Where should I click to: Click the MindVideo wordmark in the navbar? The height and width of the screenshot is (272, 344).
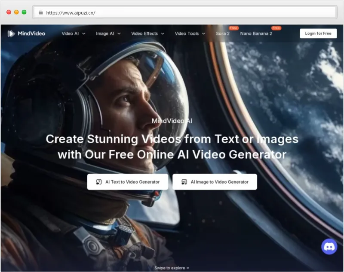click(32, 33)
